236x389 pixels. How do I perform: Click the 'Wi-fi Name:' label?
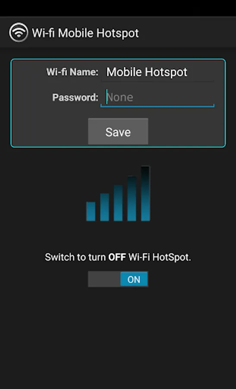pos(72,72)
